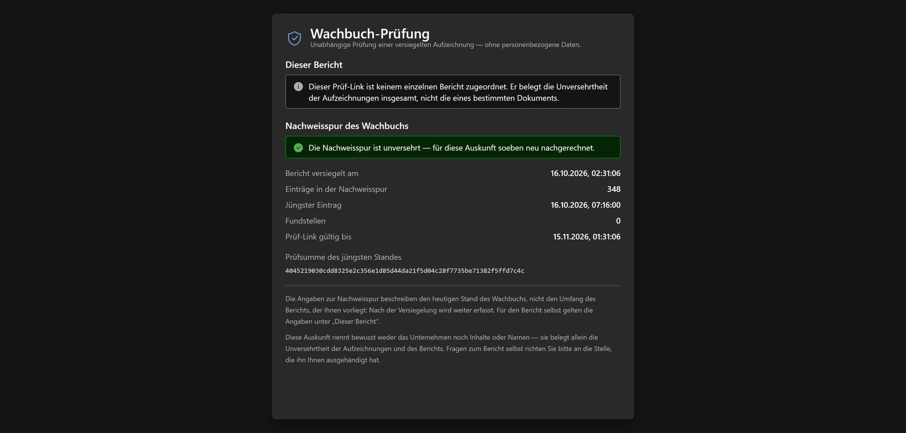Select the Wachbuch-Prüfung page title

370,34
